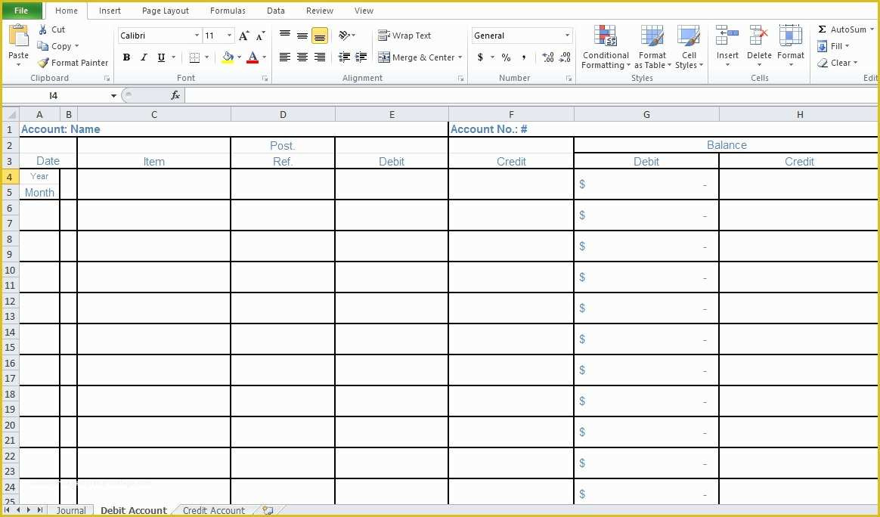Apply percent style format
Screen dimensions: 880x517
tap(507, 57)
